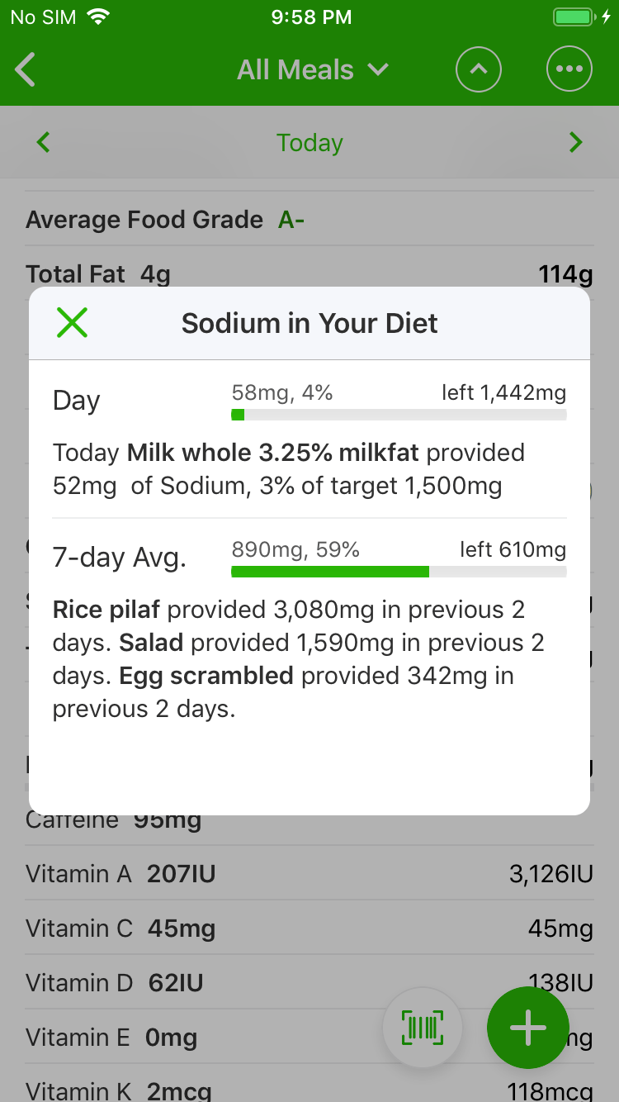Open the All Meals dropdown
This screenshot has width=619, height=1102.
(312, 70)
